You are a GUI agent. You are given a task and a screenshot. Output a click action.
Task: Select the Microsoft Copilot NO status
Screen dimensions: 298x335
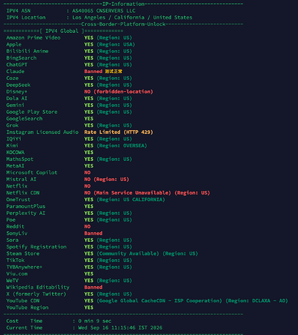(x=87, y=173)
